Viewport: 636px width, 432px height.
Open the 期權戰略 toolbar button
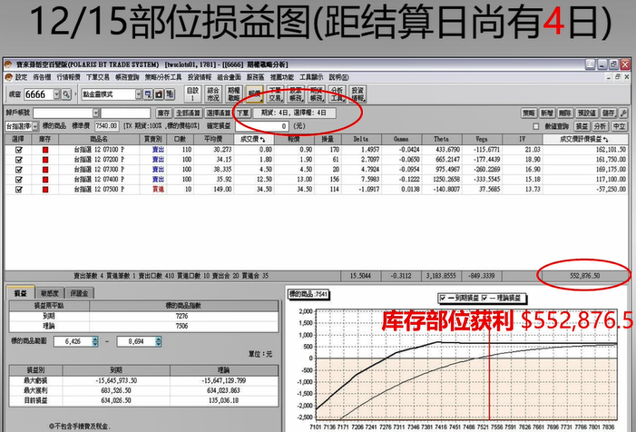pyautogui.click(x=234, y=94)
